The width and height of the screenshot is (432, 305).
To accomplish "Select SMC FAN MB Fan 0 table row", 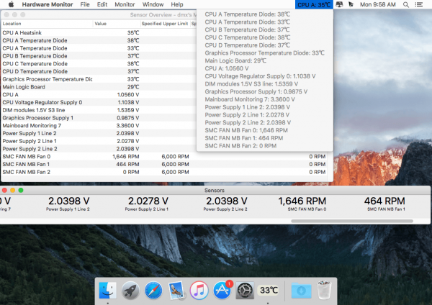I will [164, 156].
